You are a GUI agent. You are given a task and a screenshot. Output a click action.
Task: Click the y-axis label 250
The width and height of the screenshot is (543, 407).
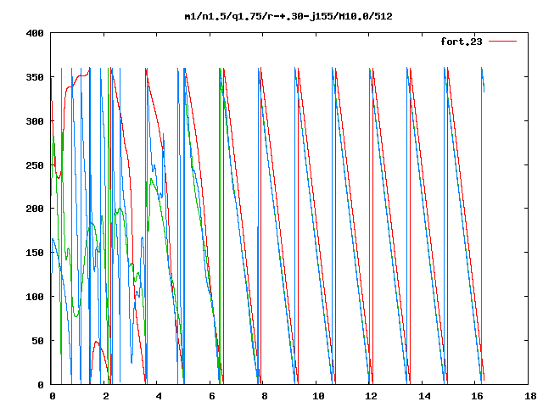click(35, 165)
